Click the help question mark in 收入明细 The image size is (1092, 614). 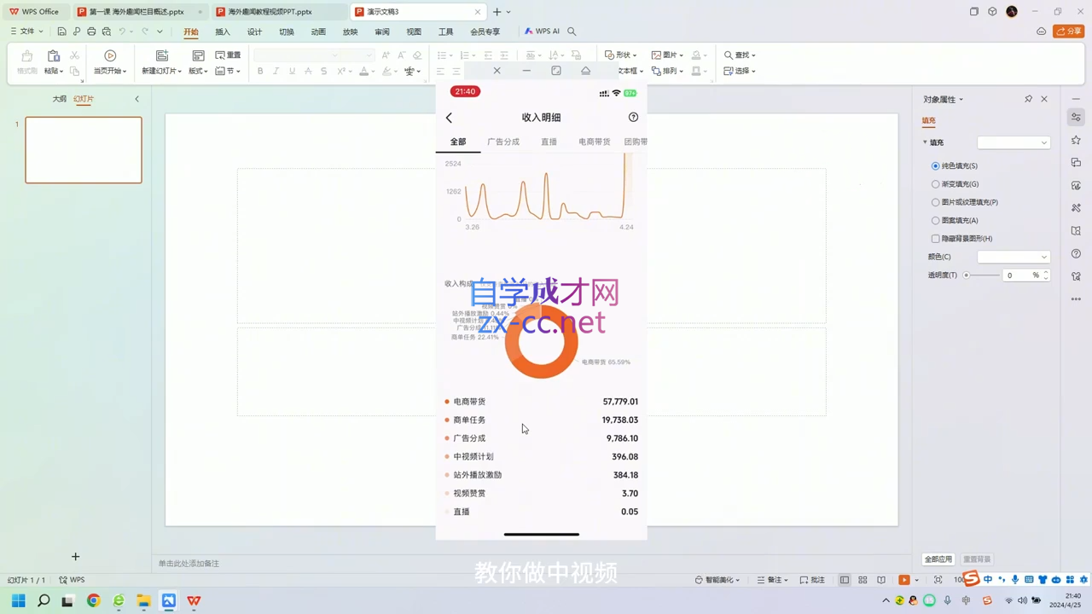coord(633,117)
